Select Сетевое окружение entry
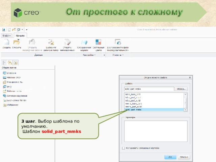This screenshot has width=216, height=162. 15,96
